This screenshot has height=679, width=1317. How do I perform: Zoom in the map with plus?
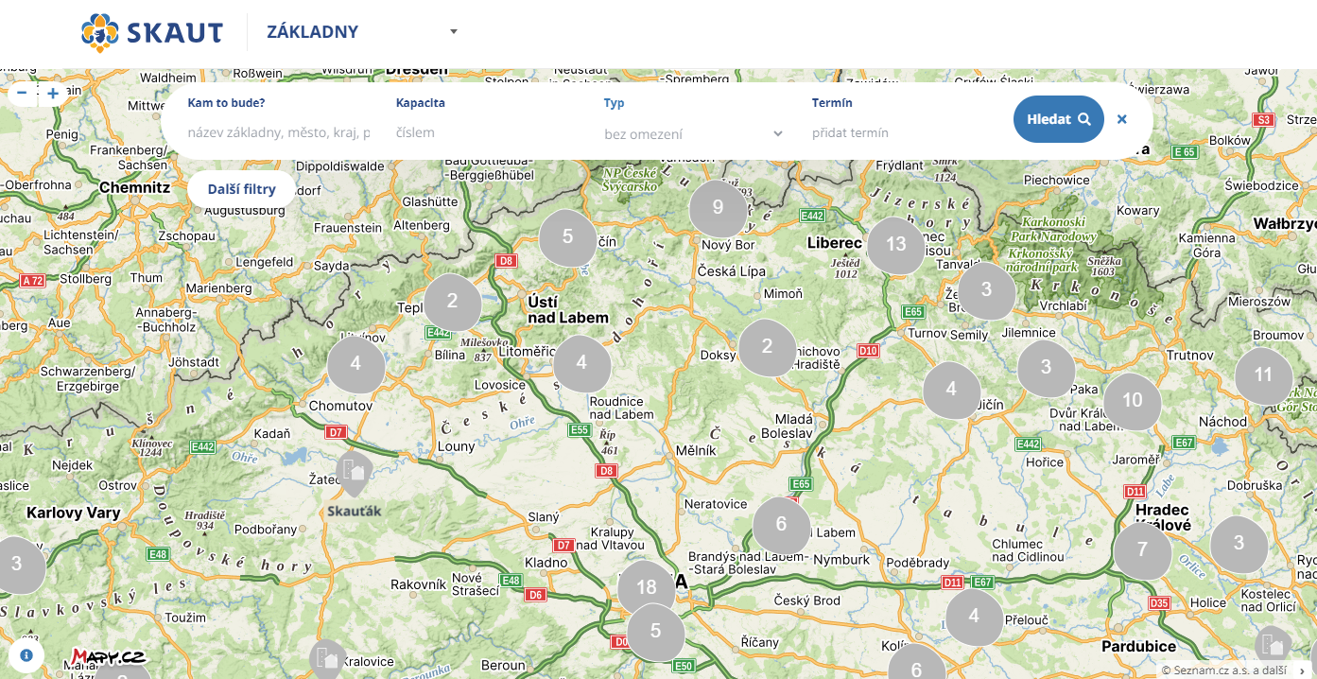(x=53, y=93)
